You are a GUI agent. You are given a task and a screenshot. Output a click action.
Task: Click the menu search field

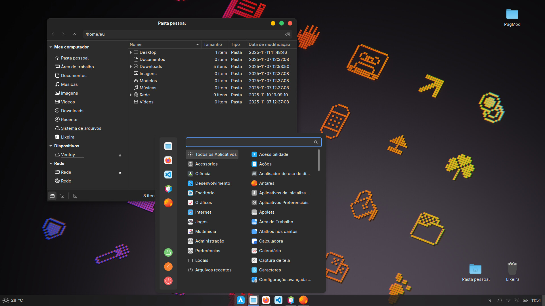tap(250, 142)
